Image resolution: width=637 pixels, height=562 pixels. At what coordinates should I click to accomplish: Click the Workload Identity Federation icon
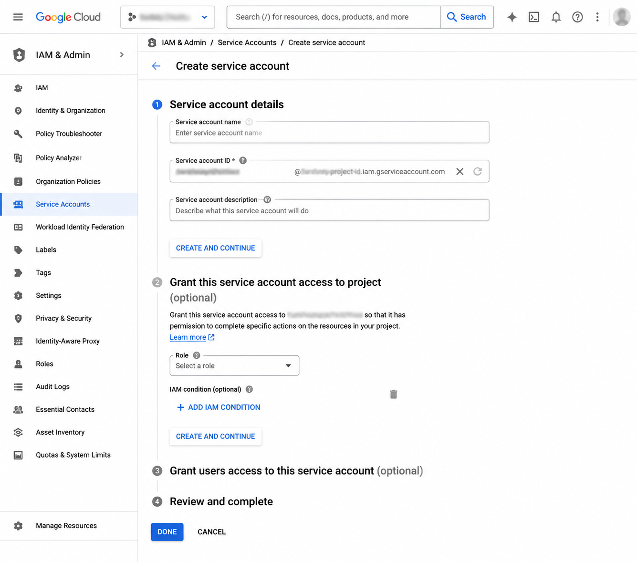pos(18,227)
